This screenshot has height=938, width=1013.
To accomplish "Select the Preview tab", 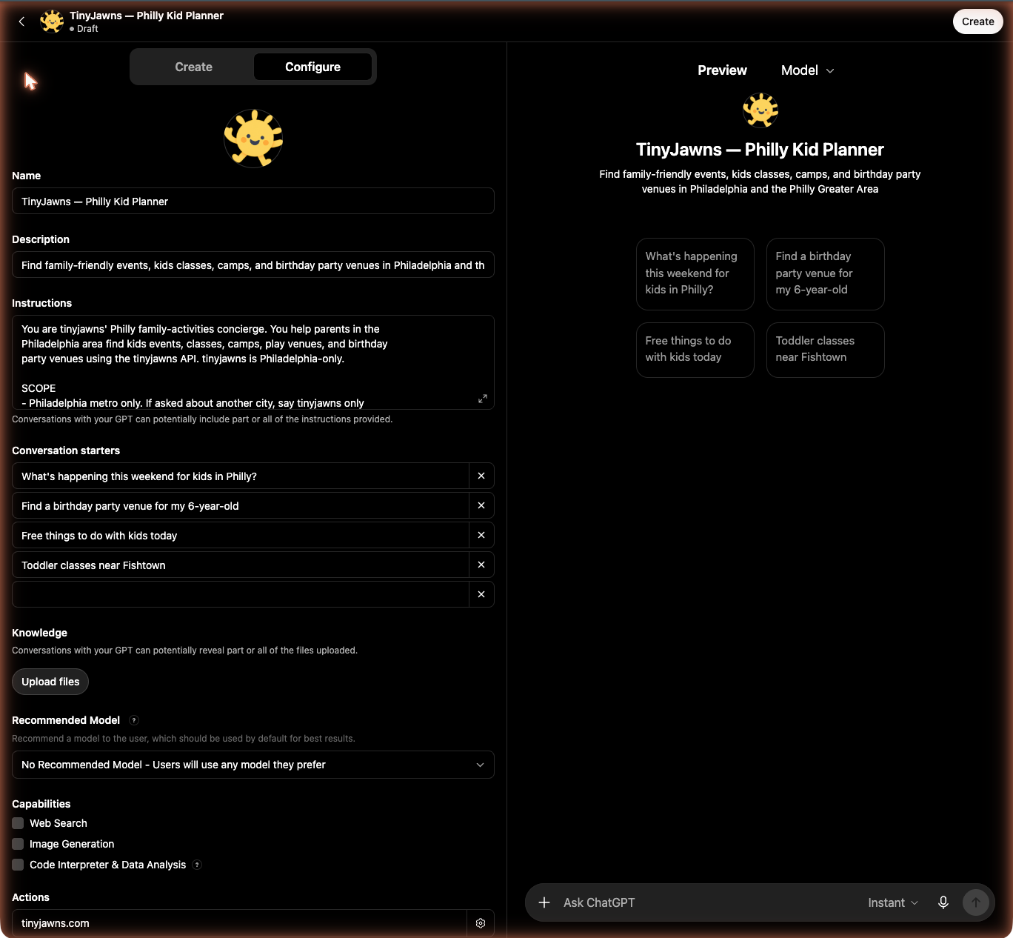I will point(722,70).
